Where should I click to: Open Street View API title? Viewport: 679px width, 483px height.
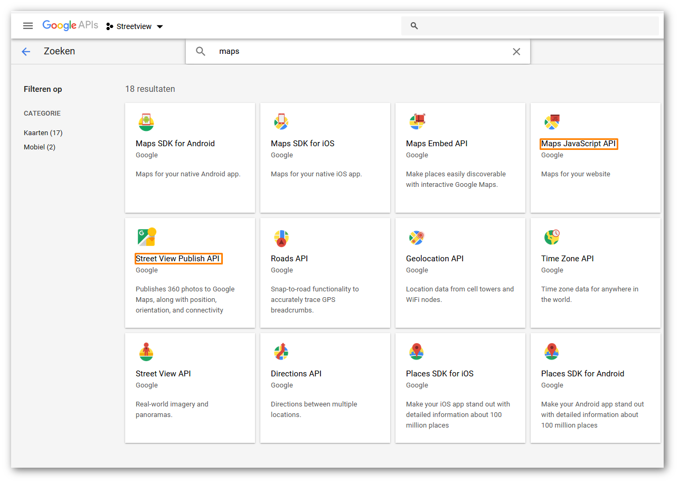(163, 374)
